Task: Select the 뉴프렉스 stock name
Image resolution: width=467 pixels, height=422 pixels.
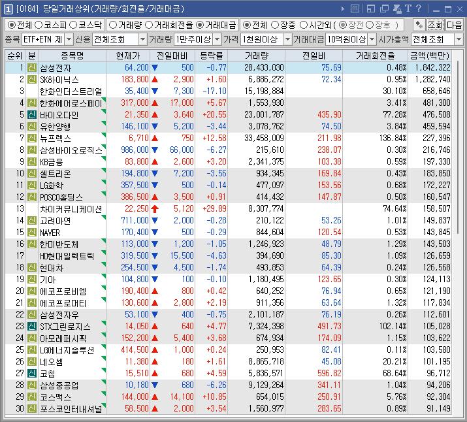Action: click(x=56, y=138)
